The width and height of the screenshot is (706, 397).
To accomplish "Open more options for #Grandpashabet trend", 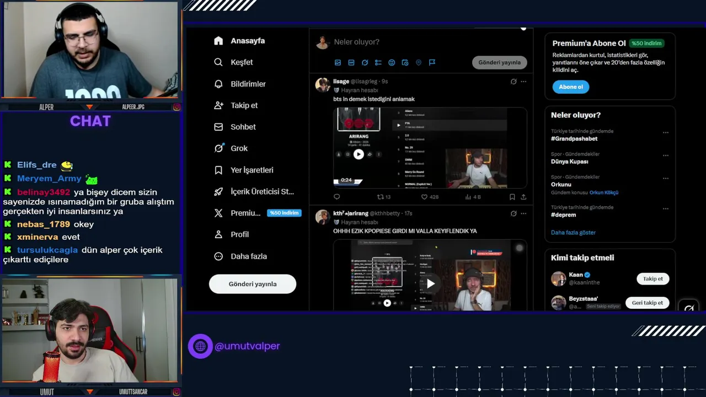I will (x=666, y=132).
